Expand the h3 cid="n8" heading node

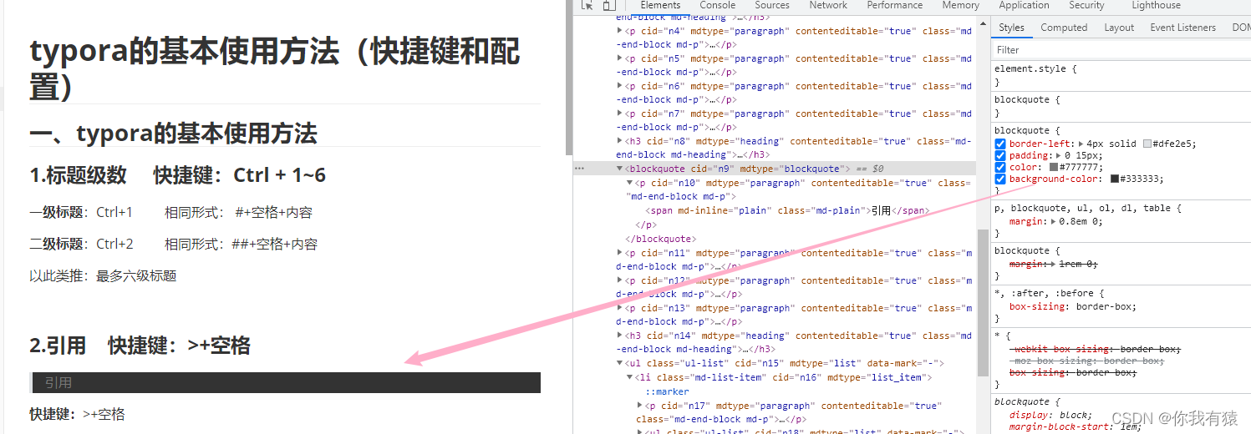pyautogui.click(x=620, y=141)
